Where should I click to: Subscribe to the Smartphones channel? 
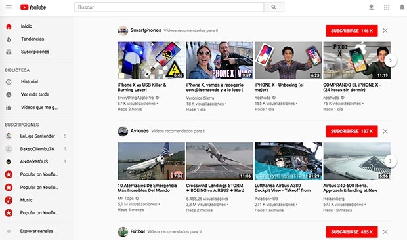pyautogui.click(x=352, y=31)
